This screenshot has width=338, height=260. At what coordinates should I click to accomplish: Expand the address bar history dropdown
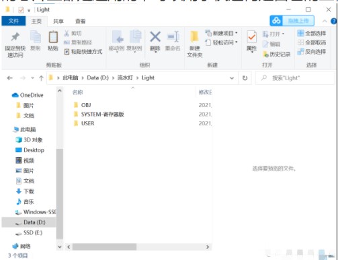click(x=232, y=78)
